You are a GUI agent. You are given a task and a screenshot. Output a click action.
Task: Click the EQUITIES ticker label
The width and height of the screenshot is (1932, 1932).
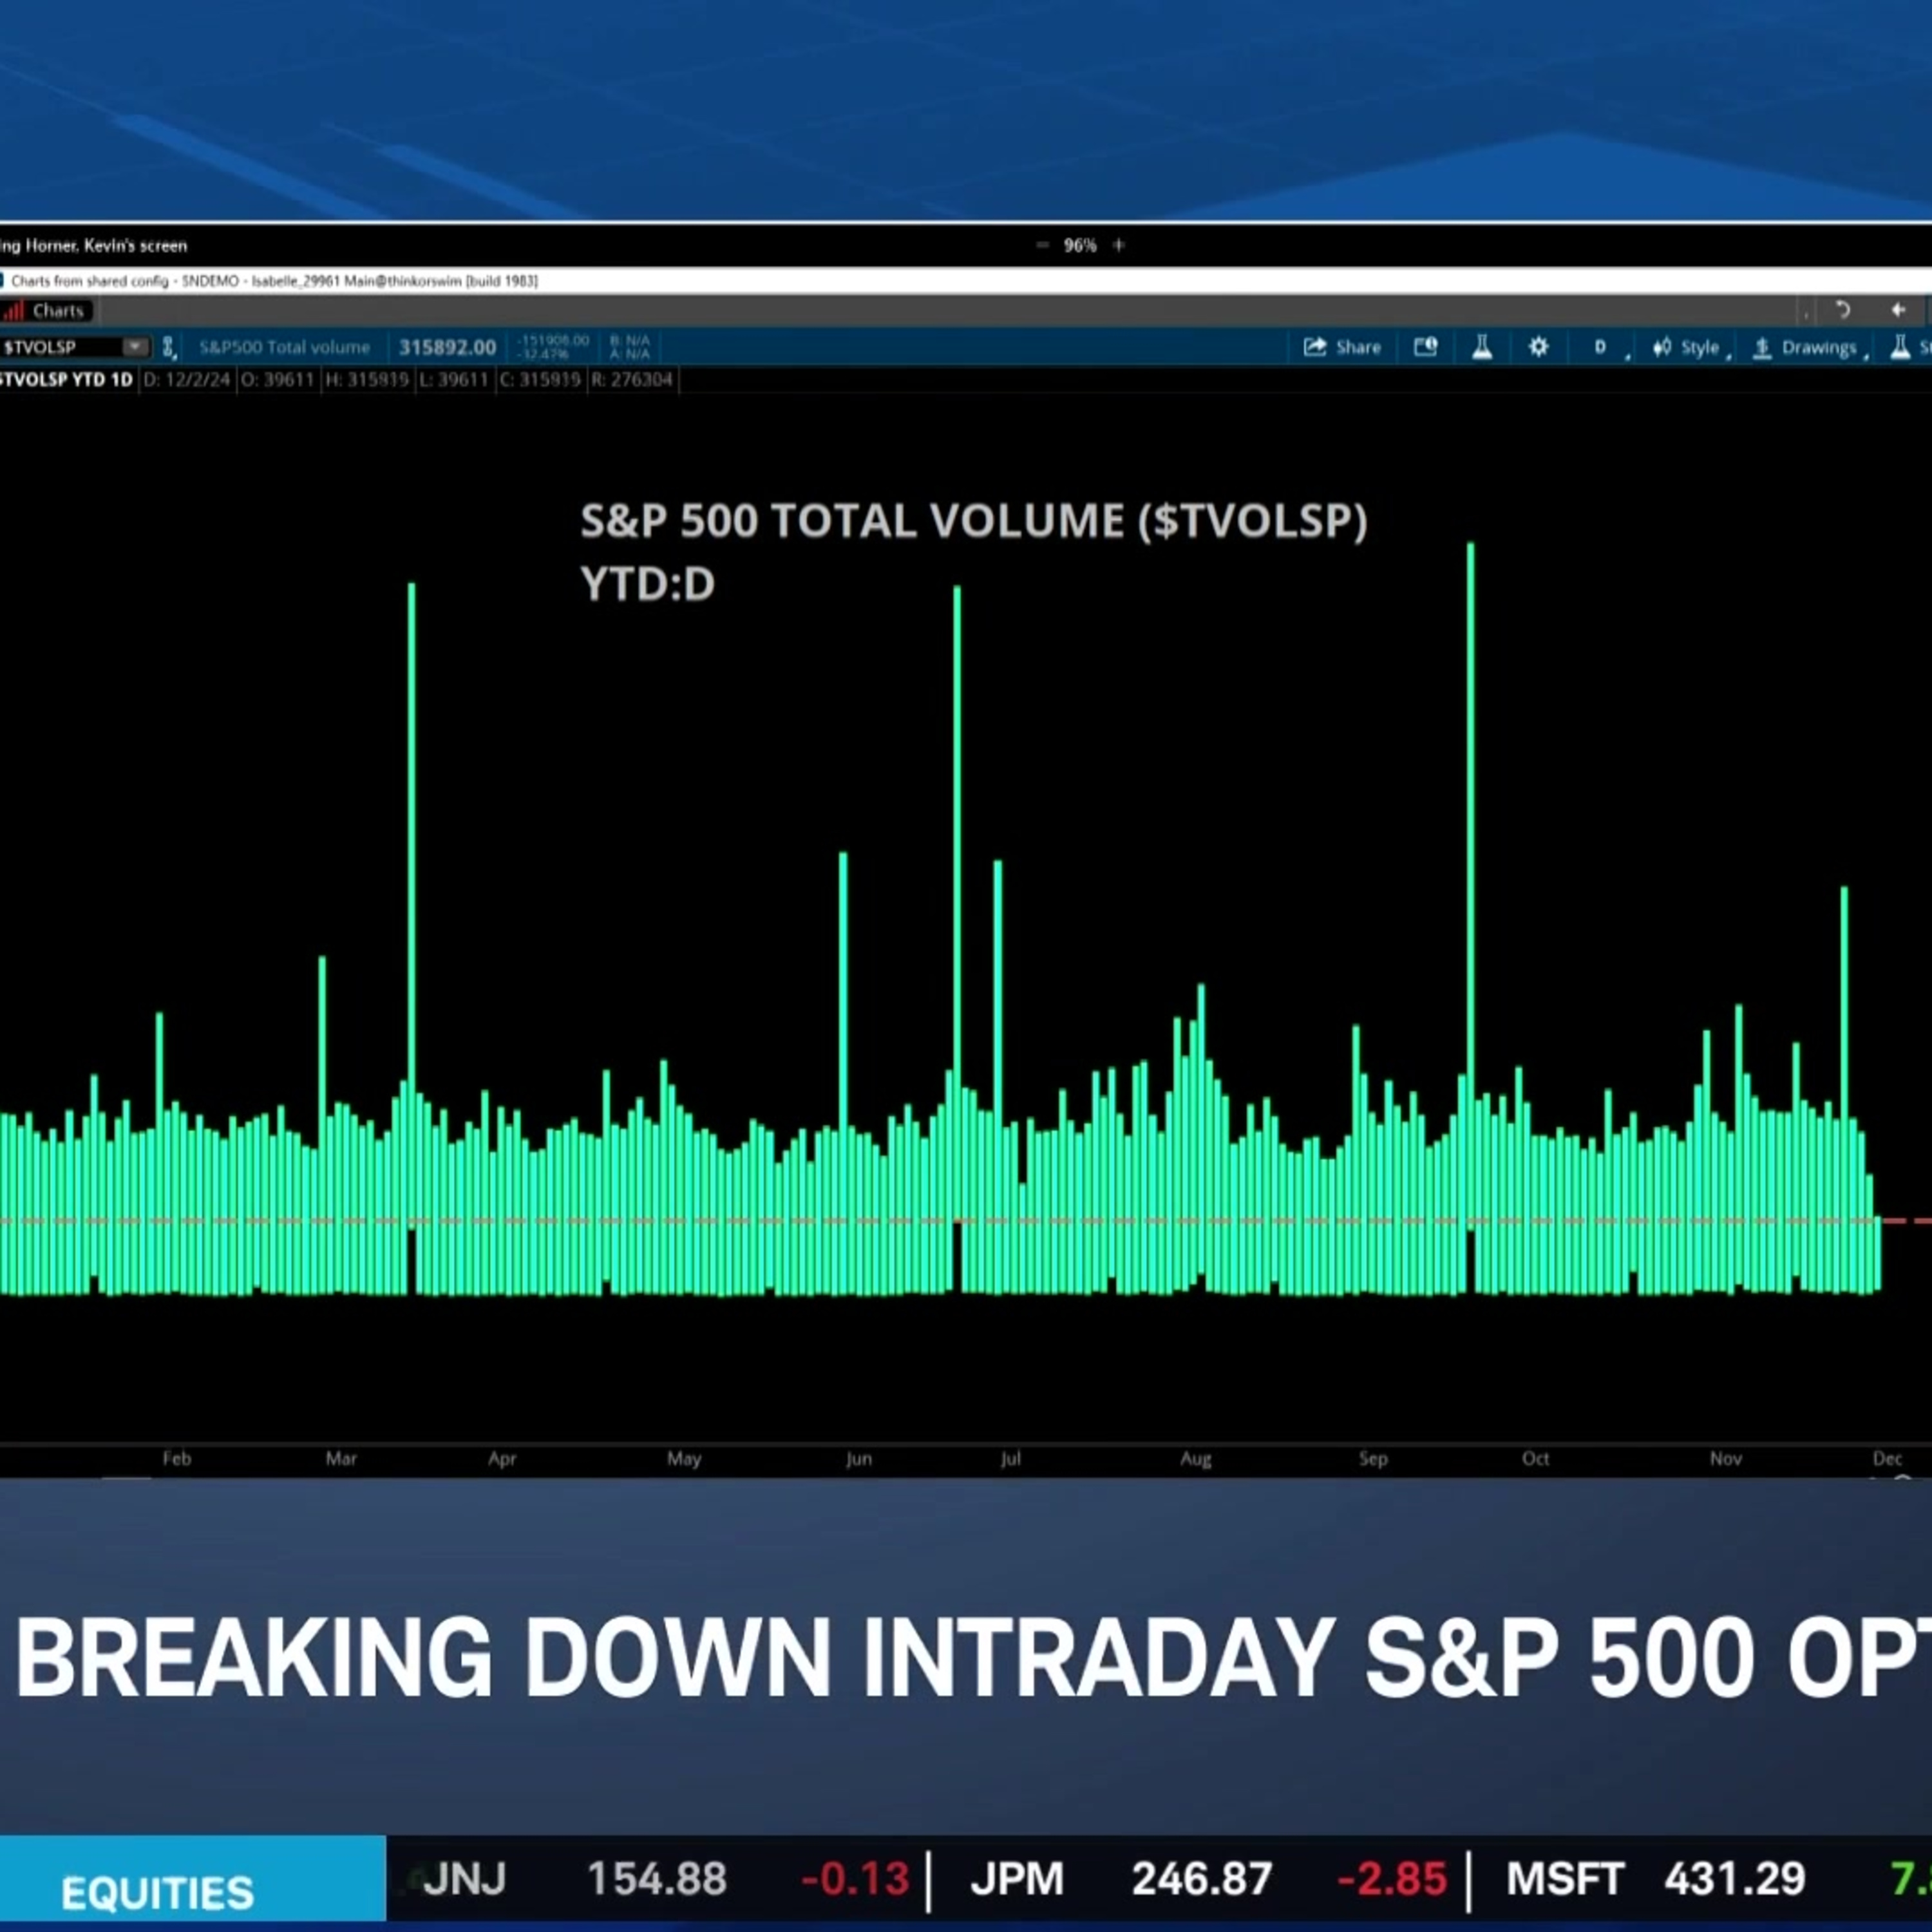coord(157,1893)
